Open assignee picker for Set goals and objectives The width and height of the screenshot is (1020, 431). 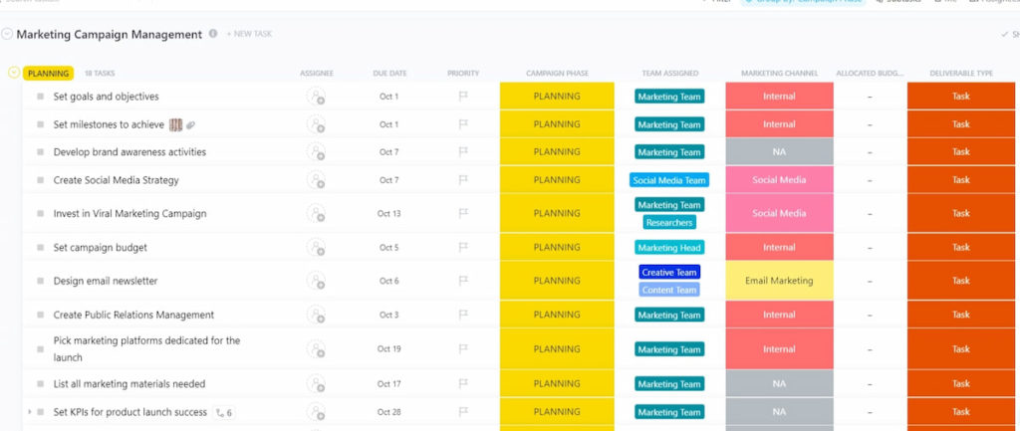click(x=316, y=97)
